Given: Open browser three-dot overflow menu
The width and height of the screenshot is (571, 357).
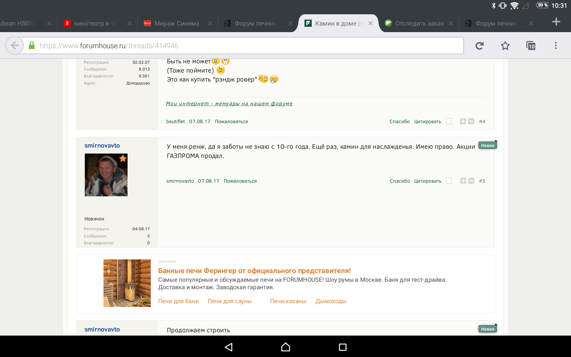Looking at the screenshot, I should [556, 46].
